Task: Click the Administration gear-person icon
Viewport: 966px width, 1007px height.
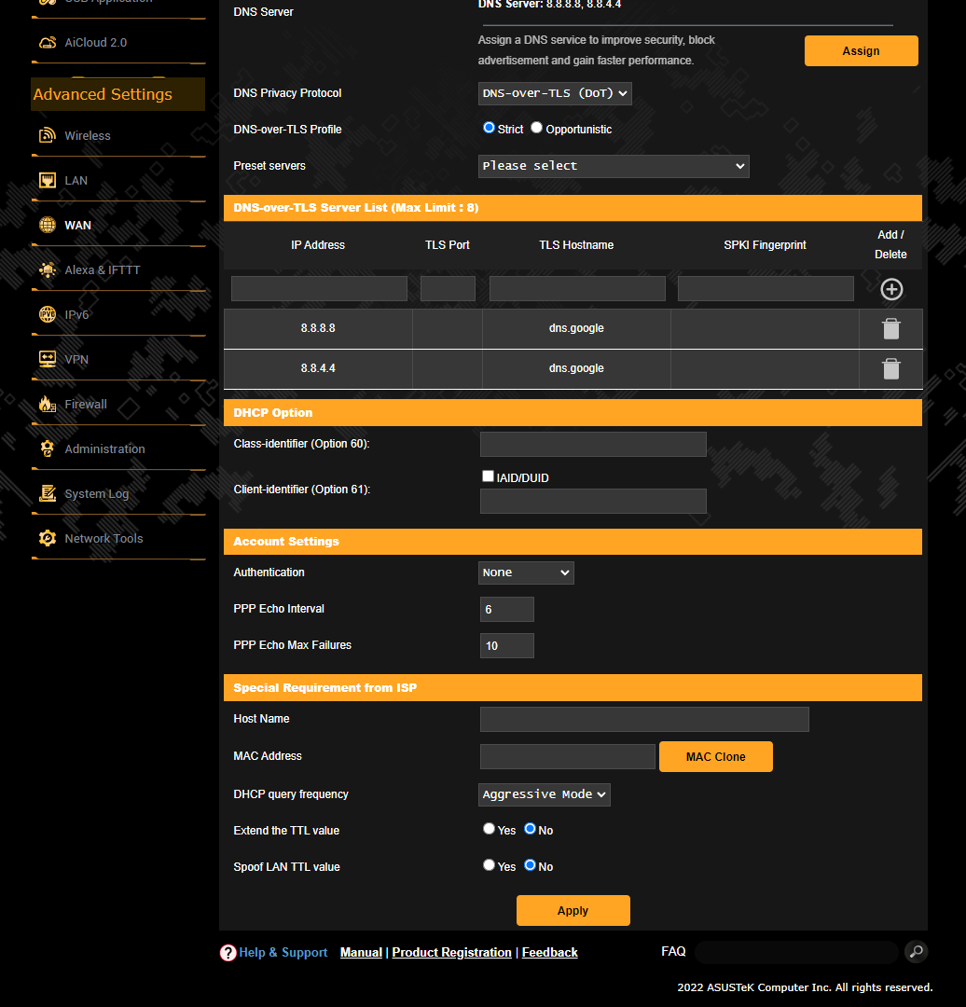Action: [x=48, y=448]
